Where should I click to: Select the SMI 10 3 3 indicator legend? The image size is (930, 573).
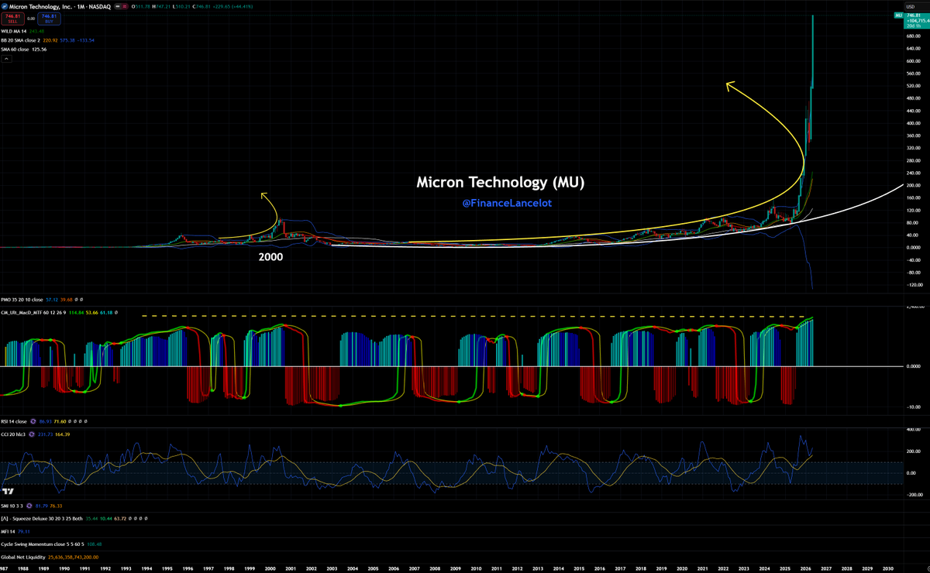coord(13,506)
